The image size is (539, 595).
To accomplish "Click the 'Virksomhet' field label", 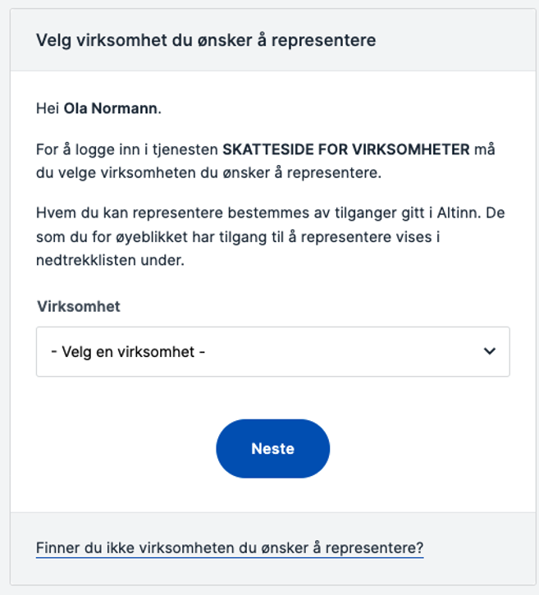I will coord(79,306).
